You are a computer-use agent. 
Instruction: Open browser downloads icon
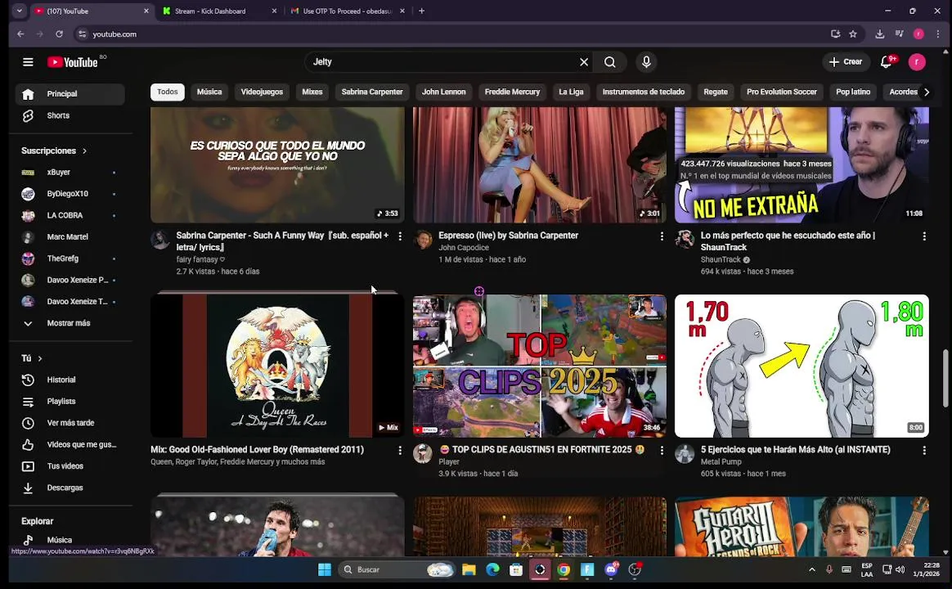coord(880,34)
